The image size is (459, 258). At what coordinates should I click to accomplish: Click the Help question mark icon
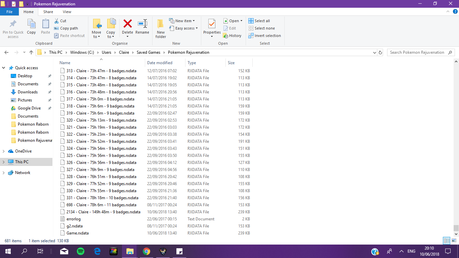[x=455, y=12]
